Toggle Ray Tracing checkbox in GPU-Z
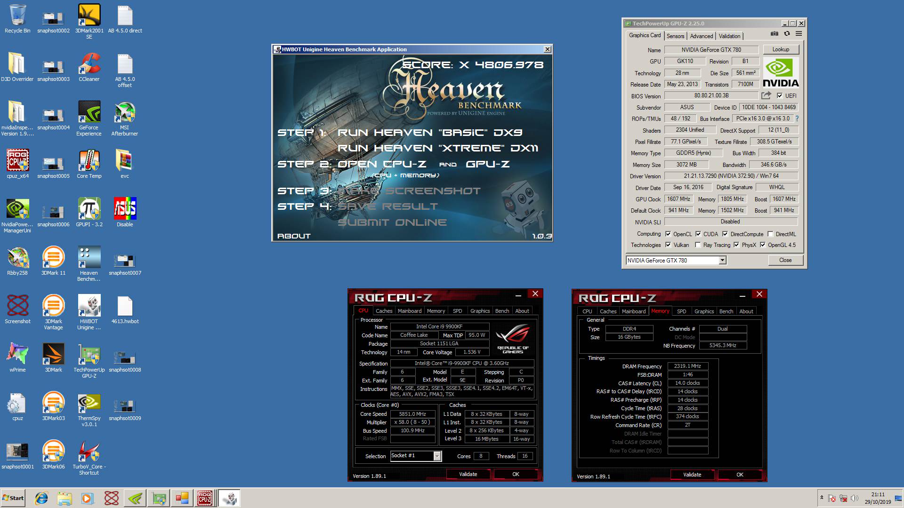The height and width of the screenshot is (508, 904). [698, 245]
